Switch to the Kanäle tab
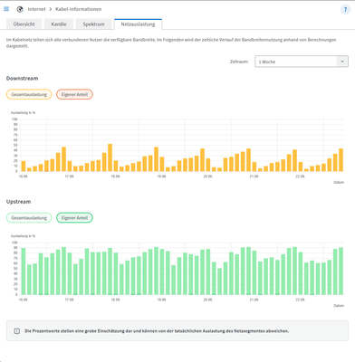 59,24
